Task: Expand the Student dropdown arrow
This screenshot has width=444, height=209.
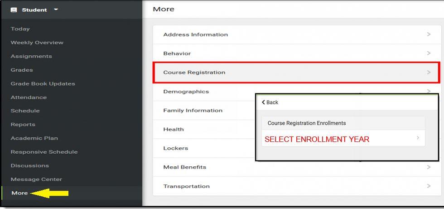Action: 56,10
